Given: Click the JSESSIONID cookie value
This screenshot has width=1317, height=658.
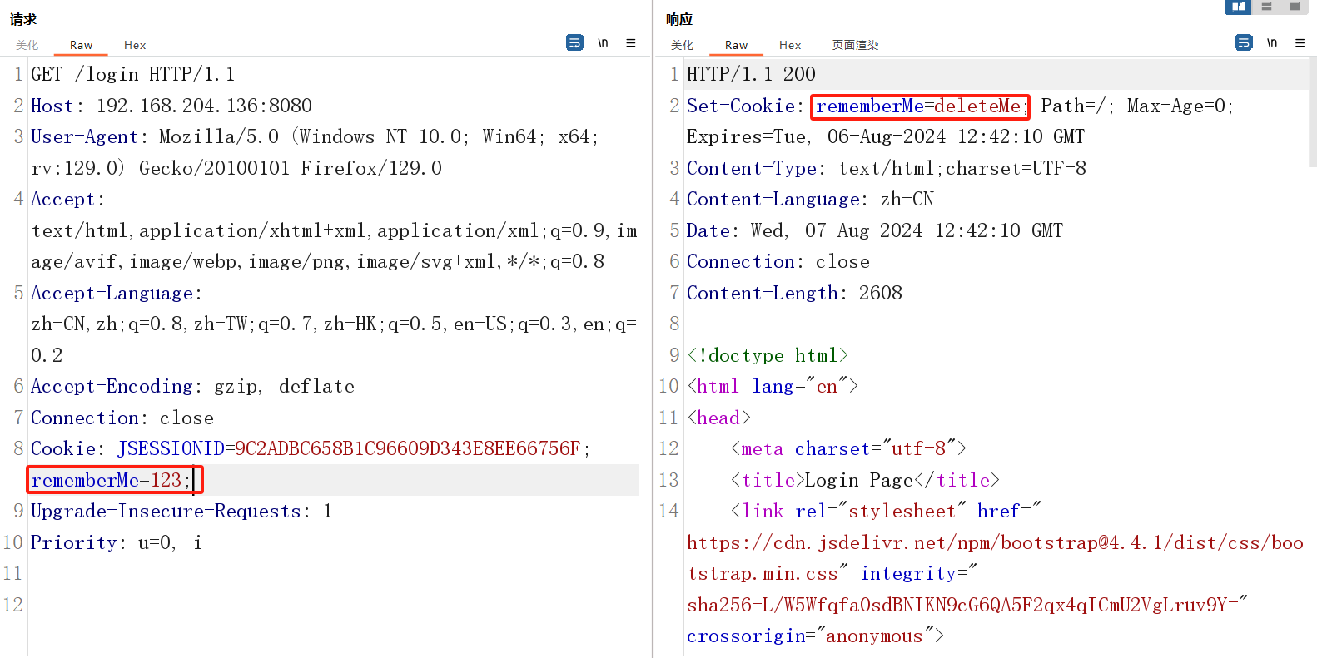Looking at the screenshot, I should (407, 448).
